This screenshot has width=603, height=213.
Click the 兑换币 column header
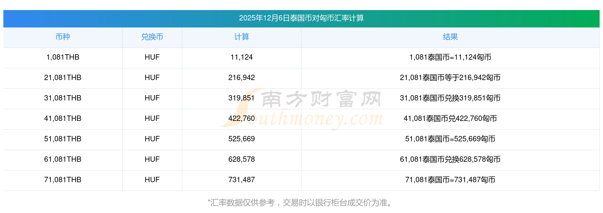(x=152, y=37)
